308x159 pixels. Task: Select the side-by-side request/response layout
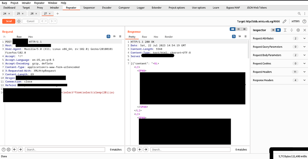[233, 29]
